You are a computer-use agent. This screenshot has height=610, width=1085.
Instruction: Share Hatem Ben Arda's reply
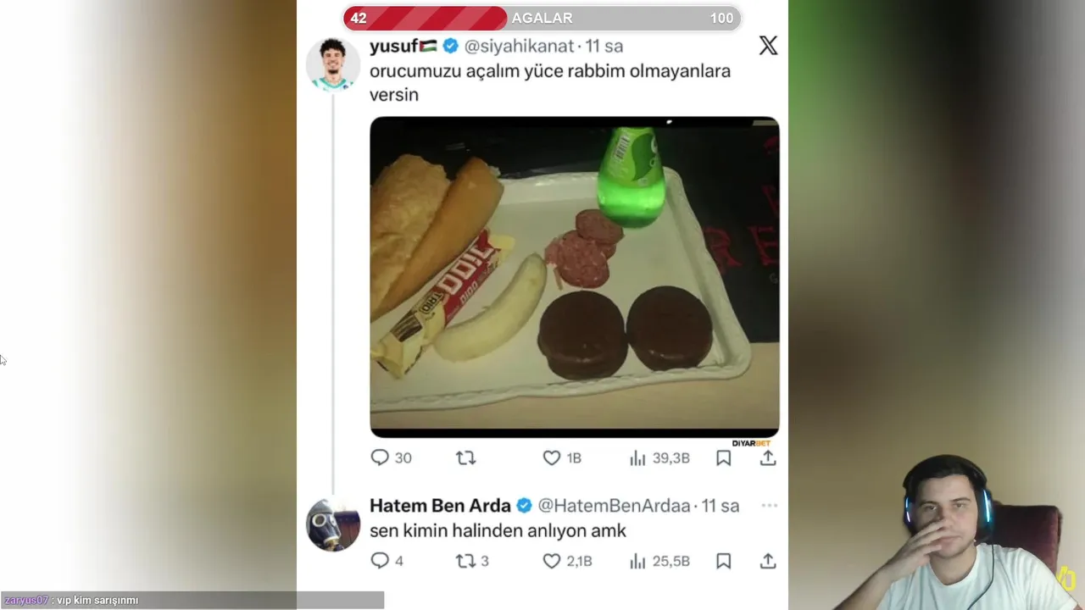[x=768, y=561]
